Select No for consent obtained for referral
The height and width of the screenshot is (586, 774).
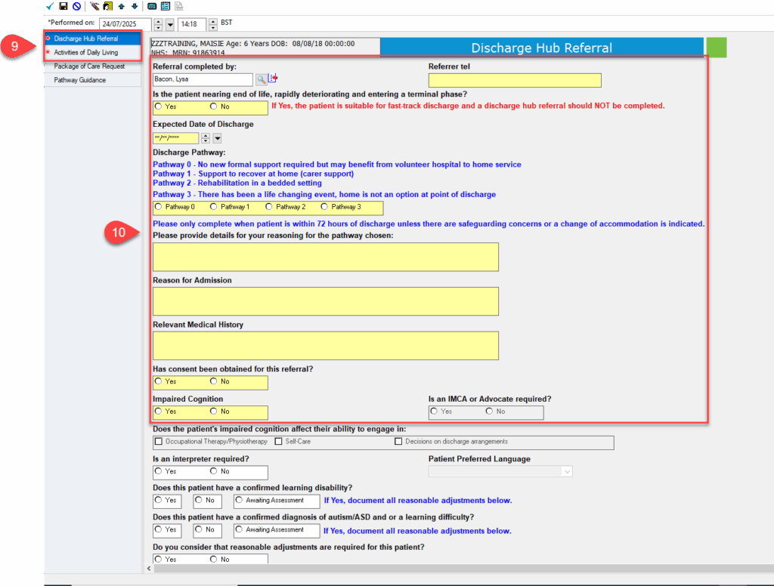[214, 381]
